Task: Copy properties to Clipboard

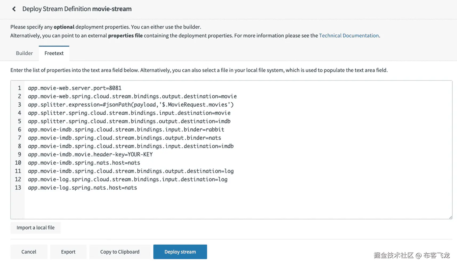Action: pos(120,252)
